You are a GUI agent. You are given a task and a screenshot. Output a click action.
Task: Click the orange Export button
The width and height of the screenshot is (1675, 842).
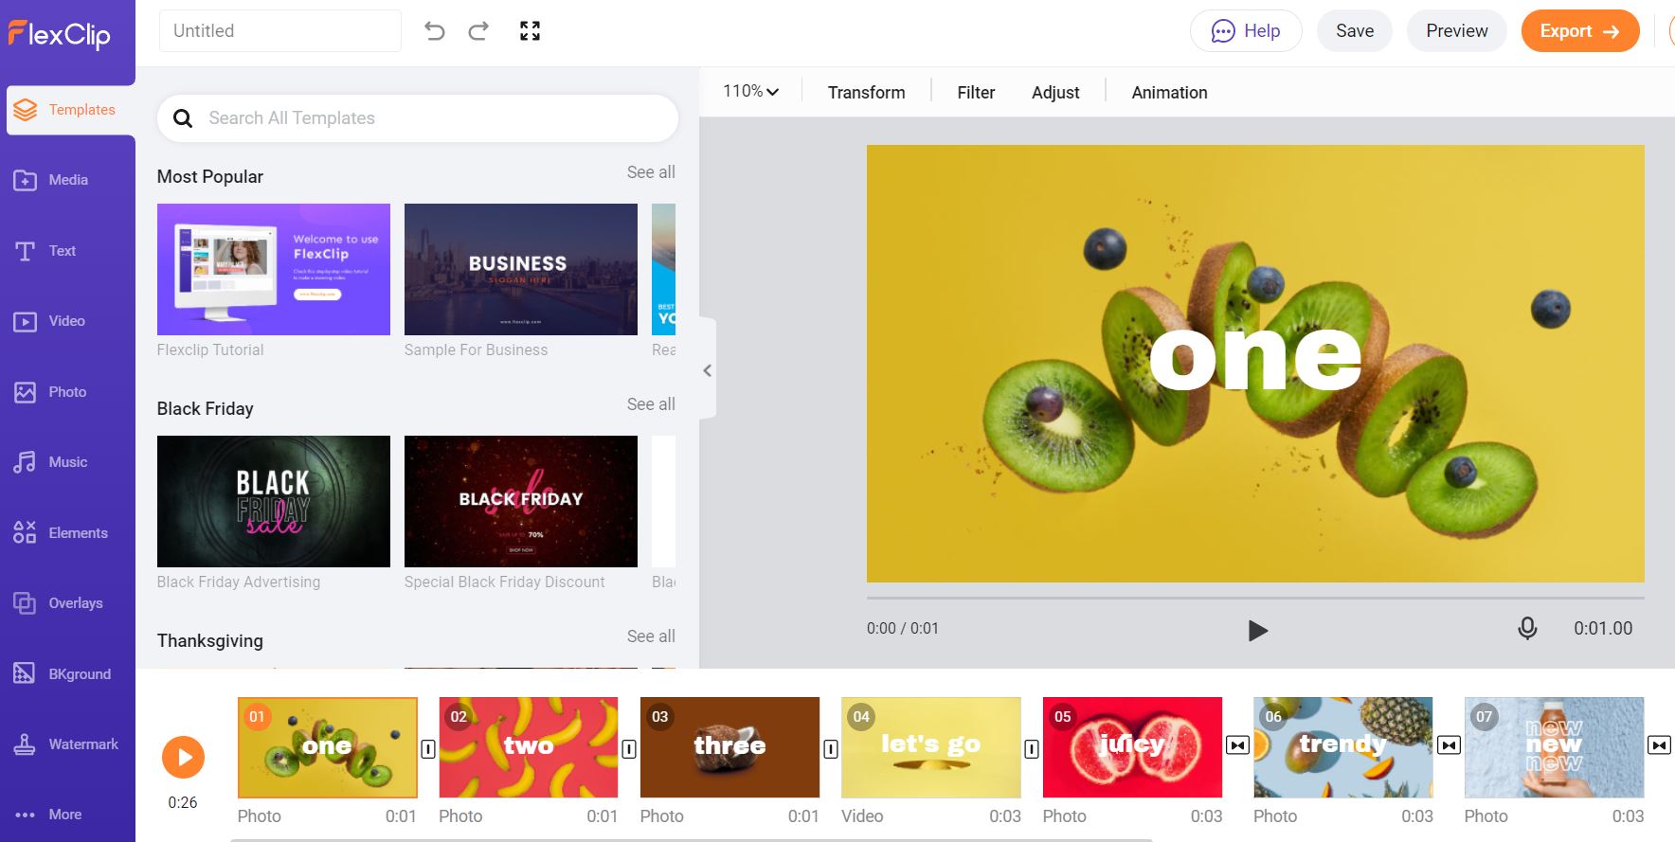pyautogui.click(x=1579, y=31)
